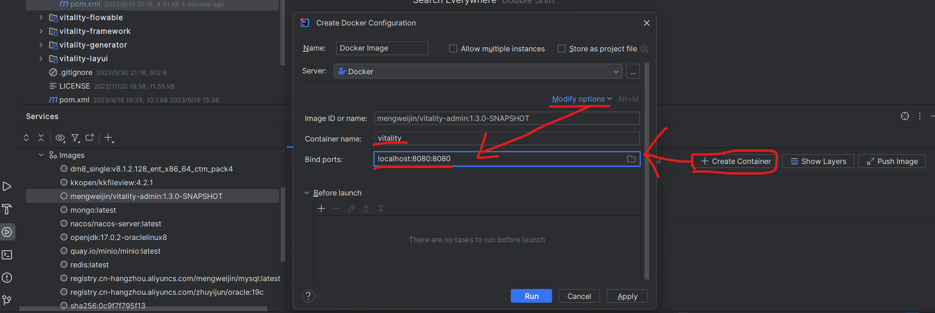
Task: Click Cancel in the Docker dialog
Action: (x=579, y=296)
